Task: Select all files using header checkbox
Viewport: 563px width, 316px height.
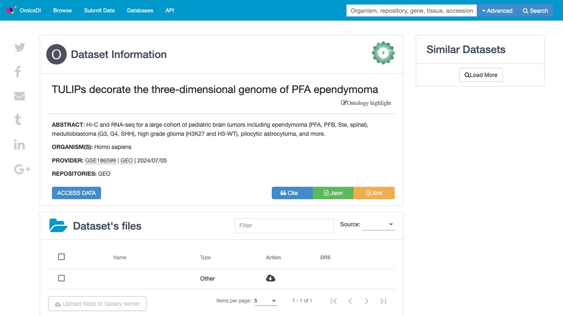Action: coord(62,257)
